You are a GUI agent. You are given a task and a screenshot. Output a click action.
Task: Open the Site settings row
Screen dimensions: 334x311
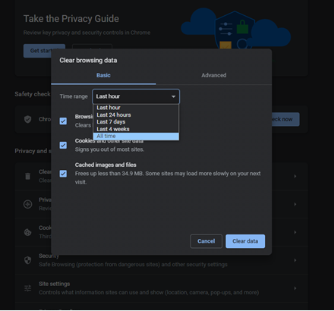(x=162, y=288)
